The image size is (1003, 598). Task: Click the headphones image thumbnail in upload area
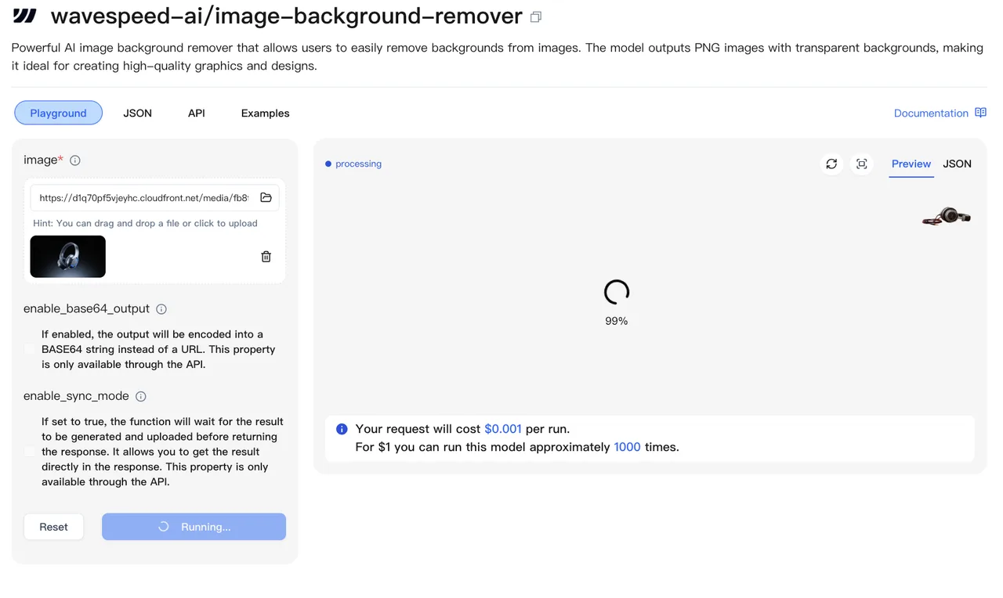point(67,257)
